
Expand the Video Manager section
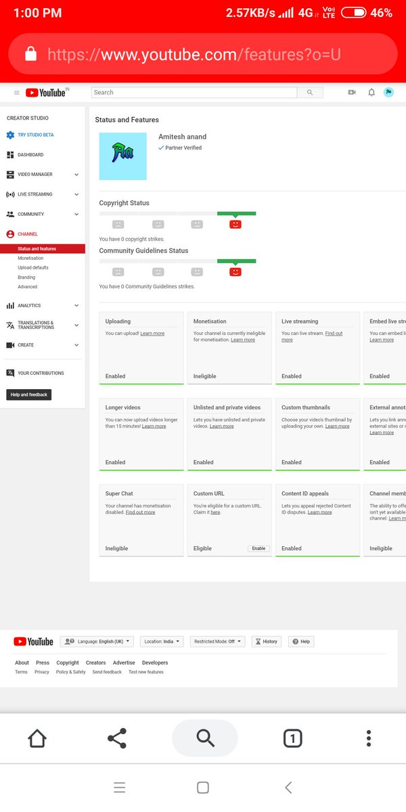(x=76, y=175)
